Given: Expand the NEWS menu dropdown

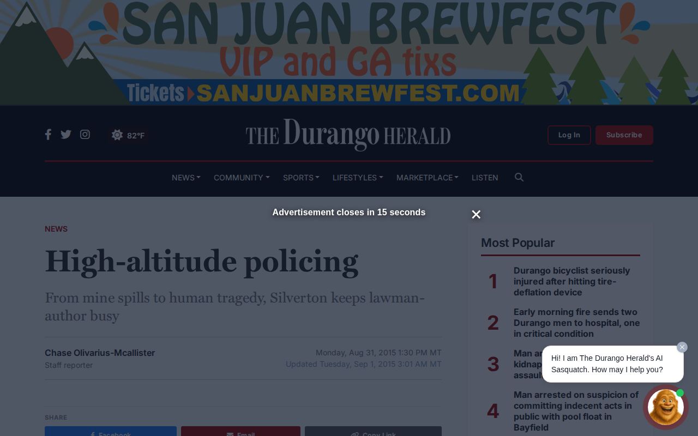Looking at the screenshot, I should 186,178.
